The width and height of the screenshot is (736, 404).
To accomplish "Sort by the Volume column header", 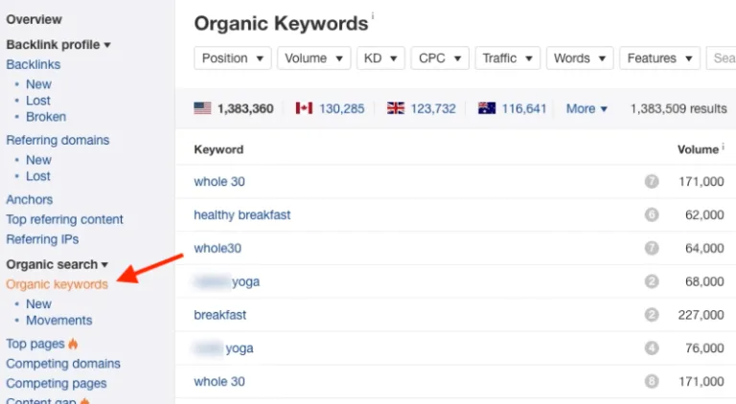I will pyautogui.click(x=698, y=149).
